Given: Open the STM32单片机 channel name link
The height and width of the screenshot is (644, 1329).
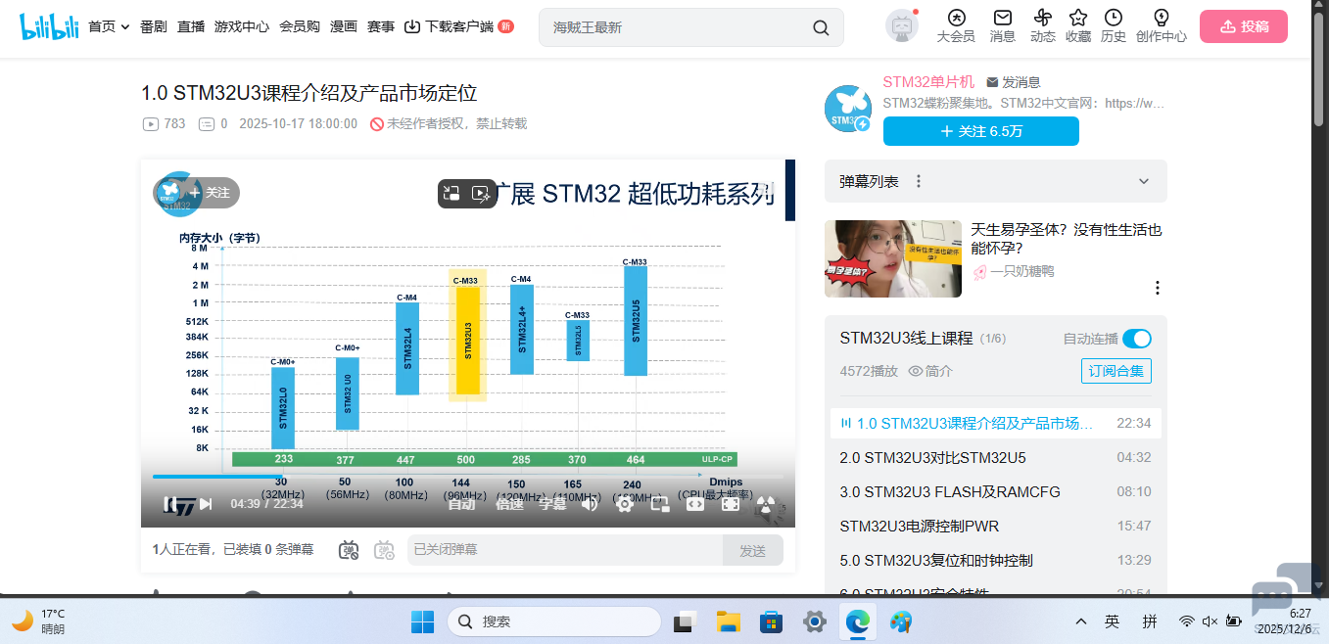Looking at the screenshot, I should click(x=928, y=81).
